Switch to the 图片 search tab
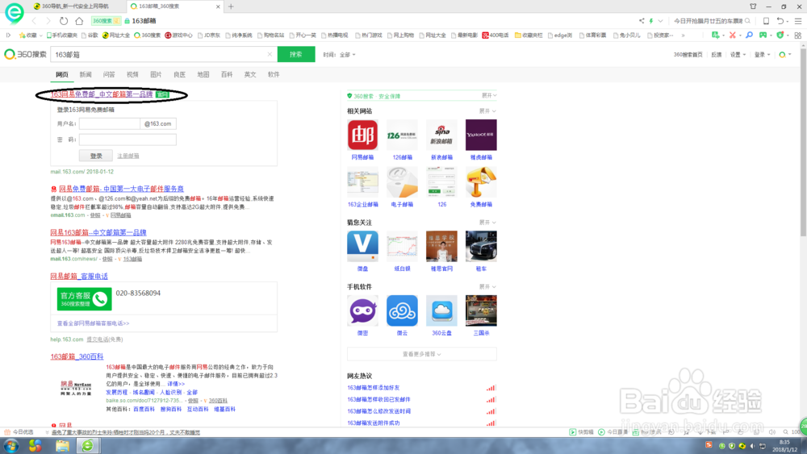Image resolution: width=807 pixels, height=454 pixels. click(x=156, y=74)
